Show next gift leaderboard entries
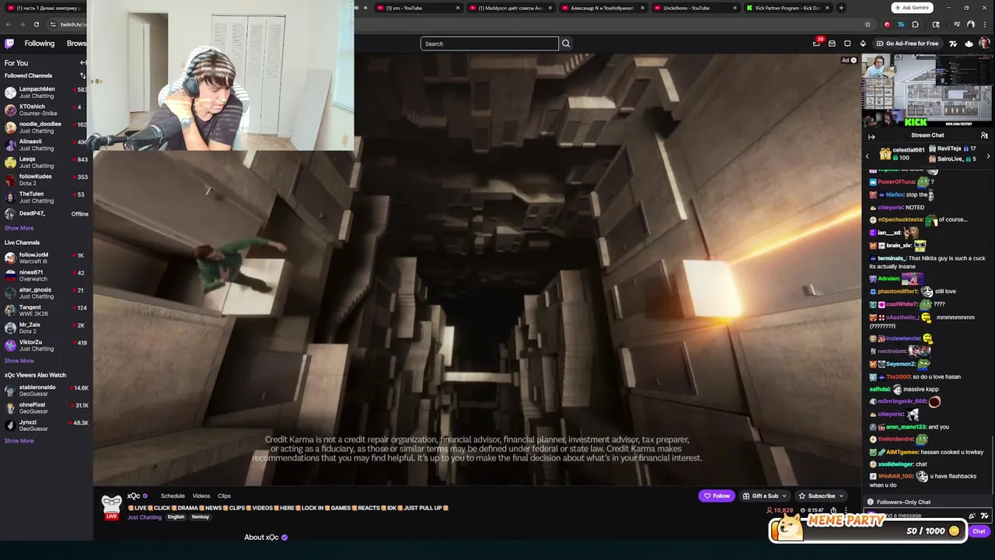This screenshot has width=995, height=560. (x=988, y=156)
